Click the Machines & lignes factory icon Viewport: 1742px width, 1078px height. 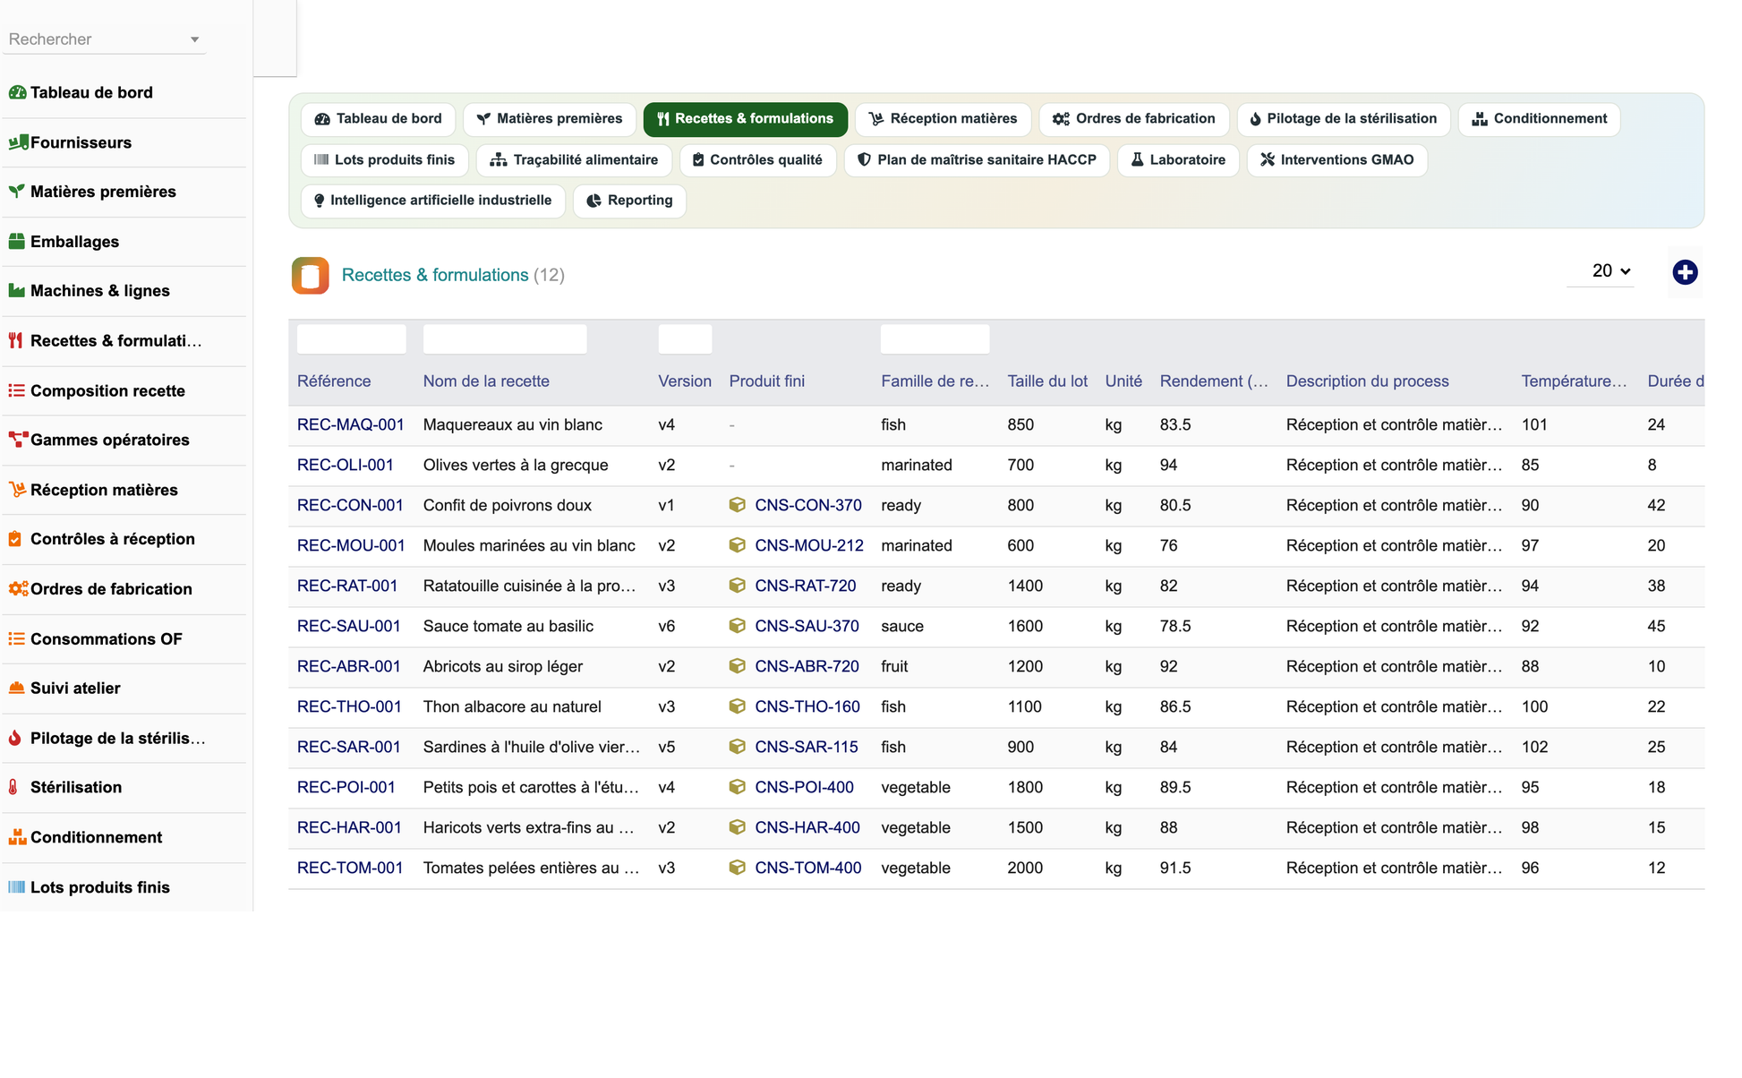(17, 291)
